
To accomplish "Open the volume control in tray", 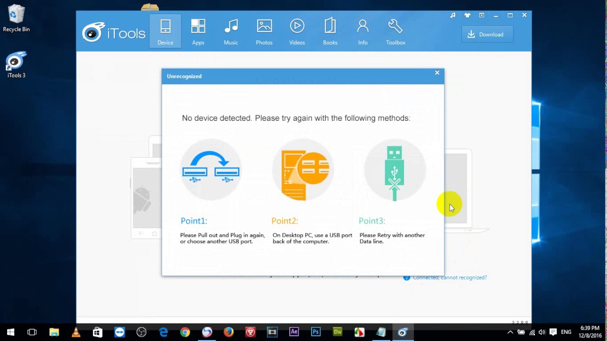I will [542, 332].
